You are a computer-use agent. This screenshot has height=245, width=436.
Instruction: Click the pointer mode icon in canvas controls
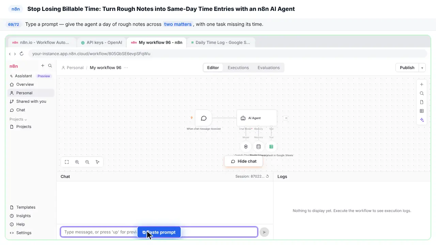(97, 162)
